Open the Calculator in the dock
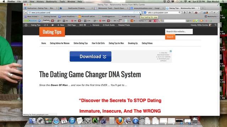The height and width of the screenshot is (127, 227). point(112,121)
